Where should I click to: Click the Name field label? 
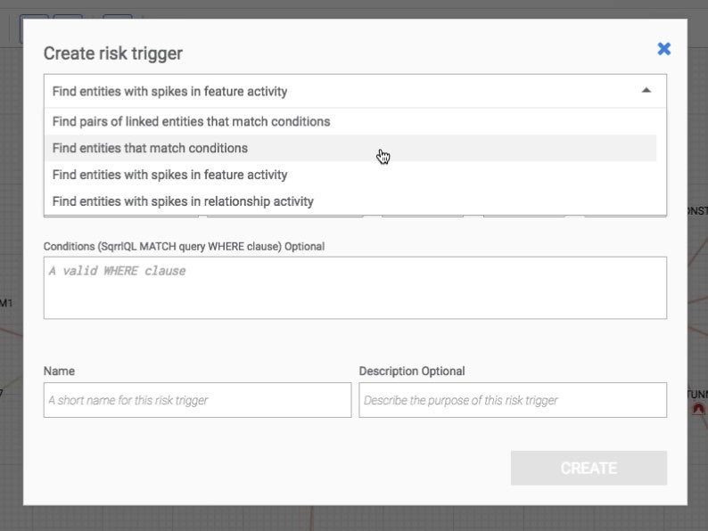tap(59, 371)
